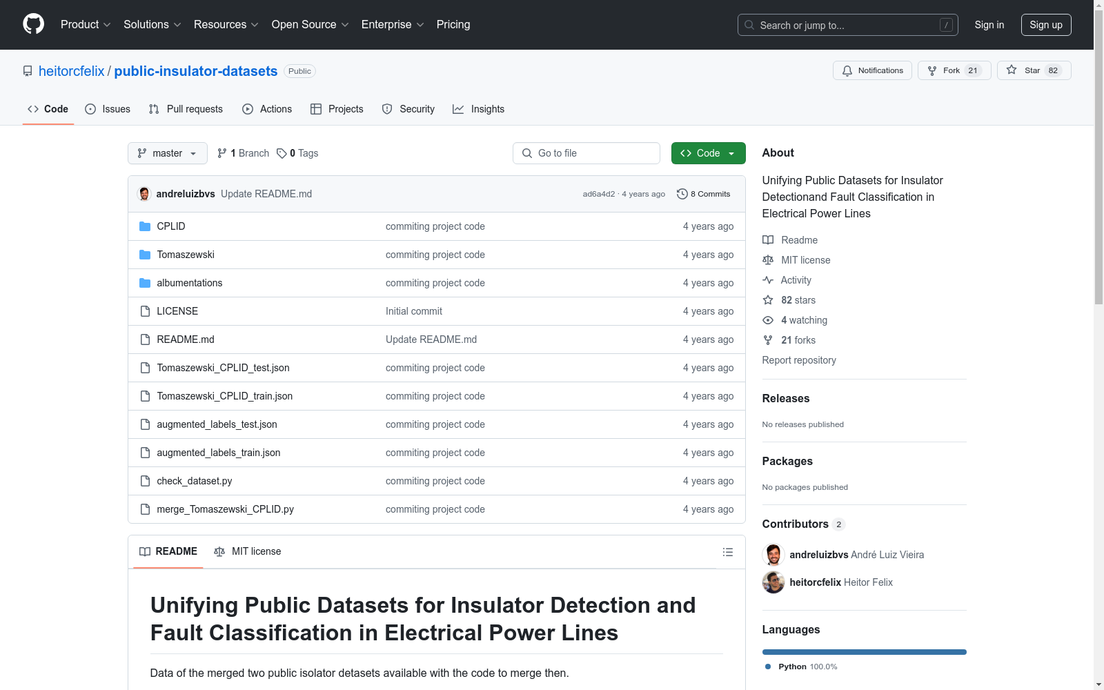Image resolution: width=1104 pixels, height=690 pixels.
Task: Expand the Open Source menu
Action: pyautogui.click(x=310, y=24)
